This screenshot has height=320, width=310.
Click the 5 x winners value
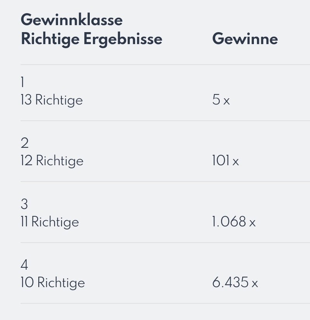tap(221, 100)
